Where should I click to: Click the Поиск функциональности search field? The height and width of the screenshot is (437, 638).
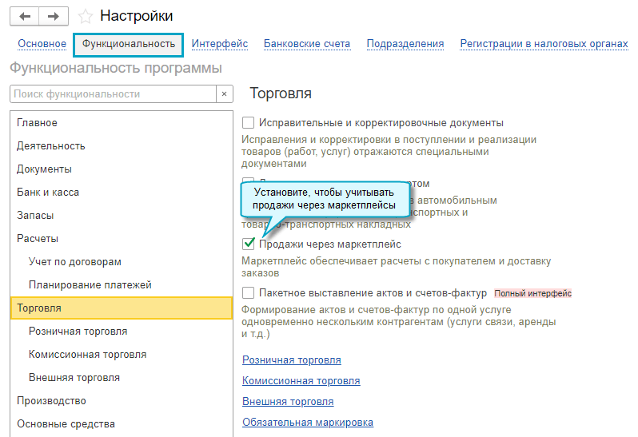113,94
